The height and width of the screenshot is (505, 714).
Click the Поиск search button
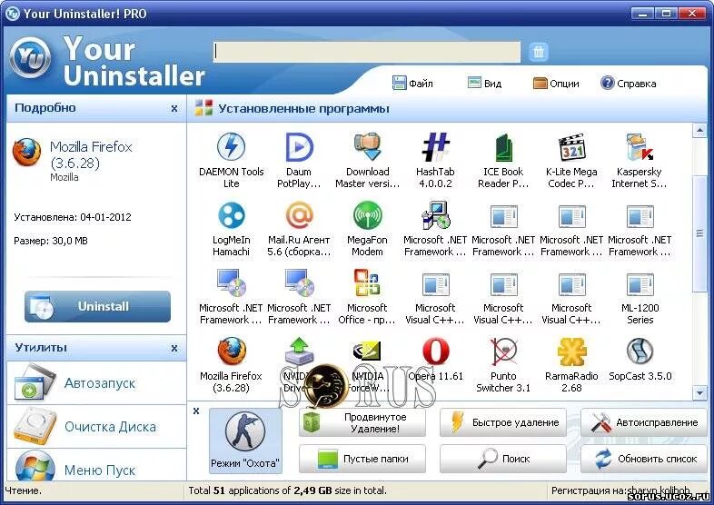[503, 459]
